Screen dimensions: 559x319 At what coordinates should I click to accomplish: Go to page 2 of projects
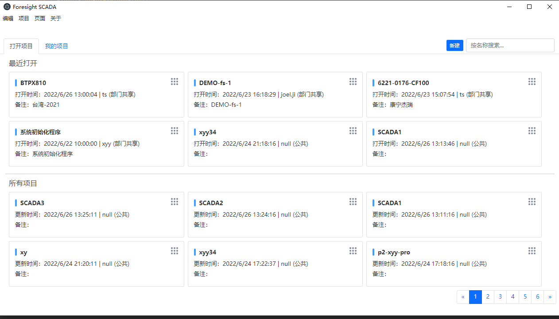pos(488,297)
